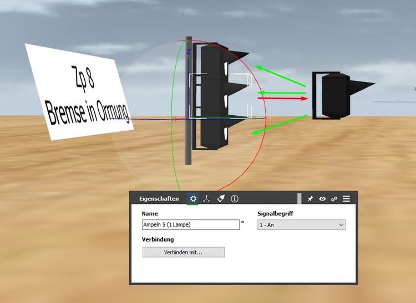
Task: Open the info tab icon
Action: coord(235,199)
